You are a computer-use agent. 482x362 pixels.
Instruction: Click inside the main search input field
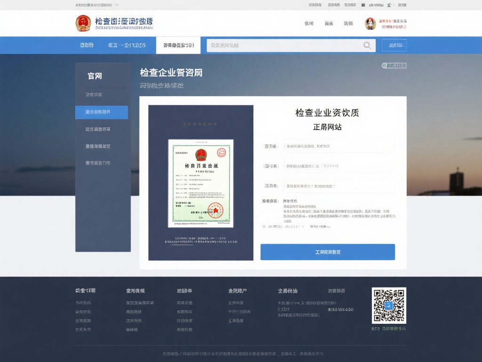click(x=282, y=45)
